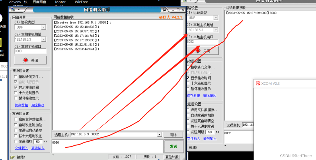This screenshot has height=160, width=316.
Task: Click 文件载入 link in the port-8082 window
Action: 194,139
